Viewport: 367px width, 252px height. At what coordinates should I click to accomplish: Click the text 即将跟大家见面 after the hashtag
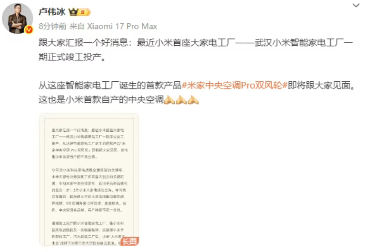pyautogui.click(x=321, y=85)
